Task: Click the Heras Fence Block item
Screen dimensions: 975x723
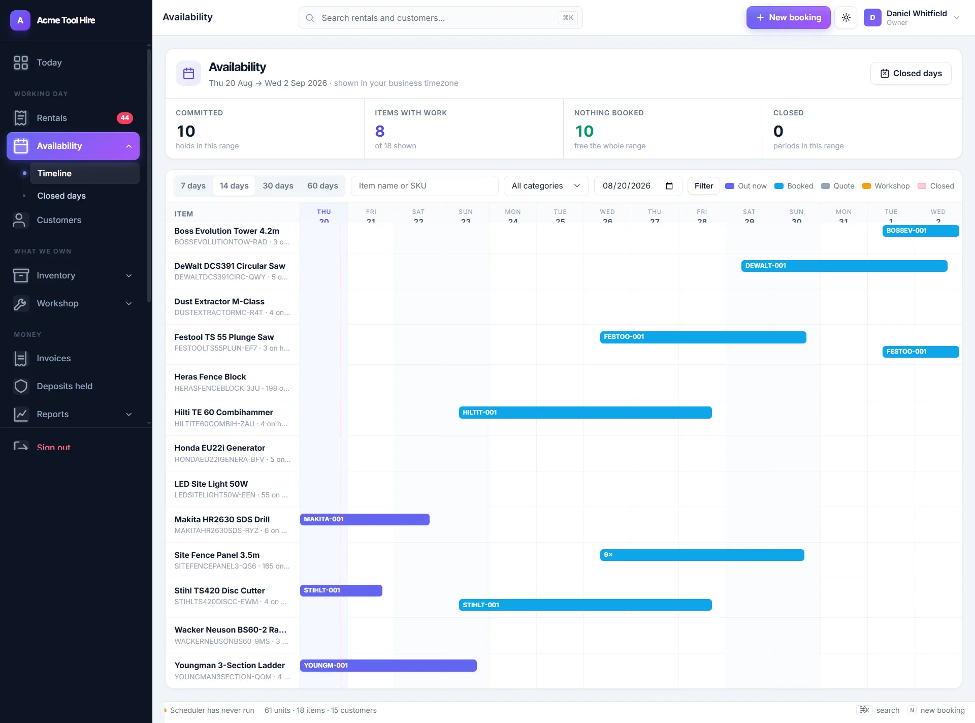Action: (x=210, y=377)
